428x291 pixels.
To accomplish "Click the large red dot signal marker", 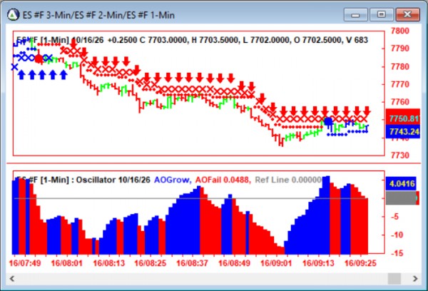I will click(x=39, y=58).
